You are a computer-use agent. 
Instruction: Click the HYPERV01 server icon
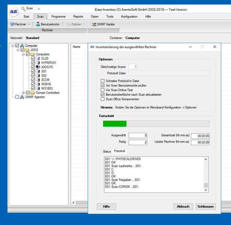pyautogui.click(x=38, y=63)
